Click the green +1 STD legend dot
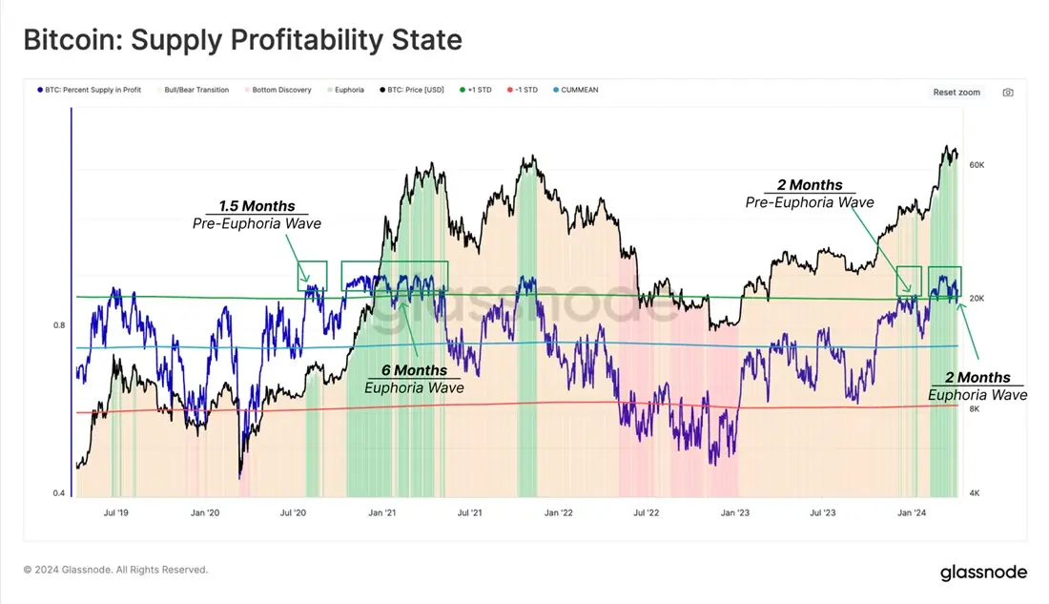Screen dimensions: 1049x604 463,90
